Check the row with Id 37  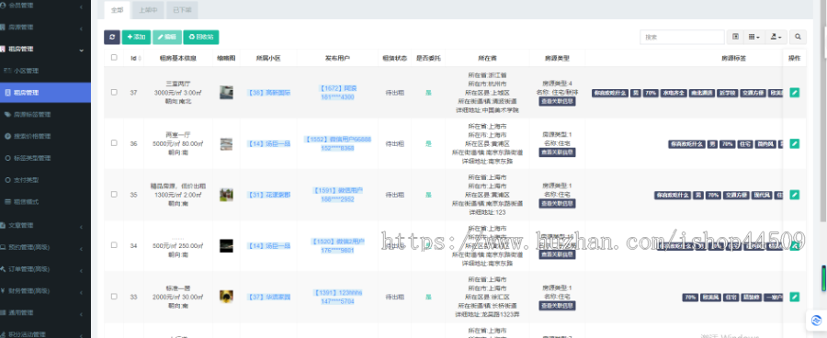tap(114, 92)
